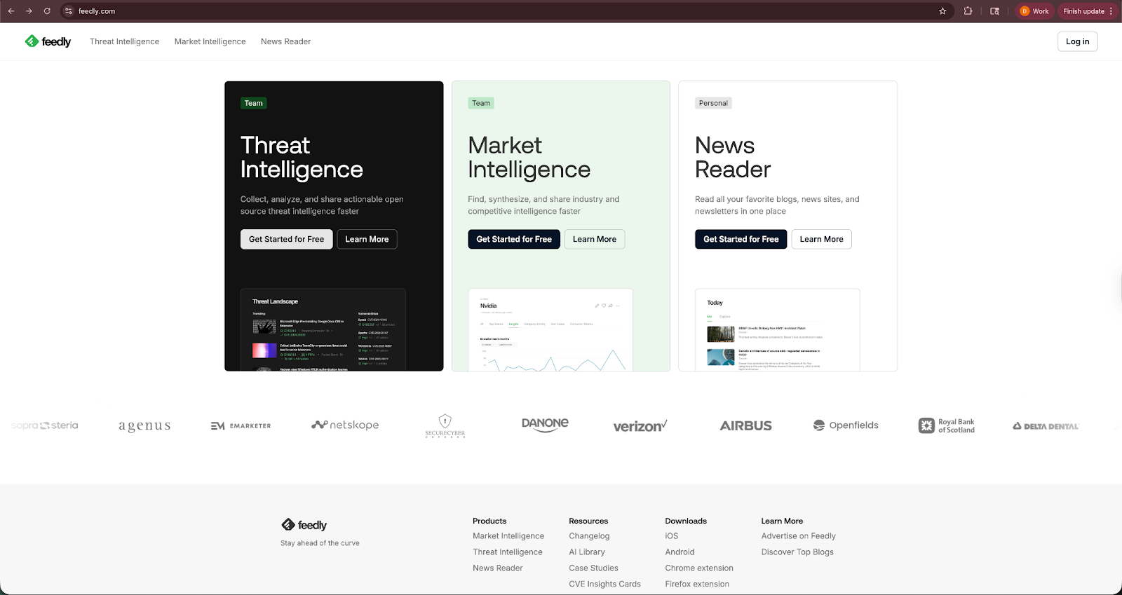The image size is (1122, 595).
Task: Click the netskope logo
Action: [x=345, y=425]
